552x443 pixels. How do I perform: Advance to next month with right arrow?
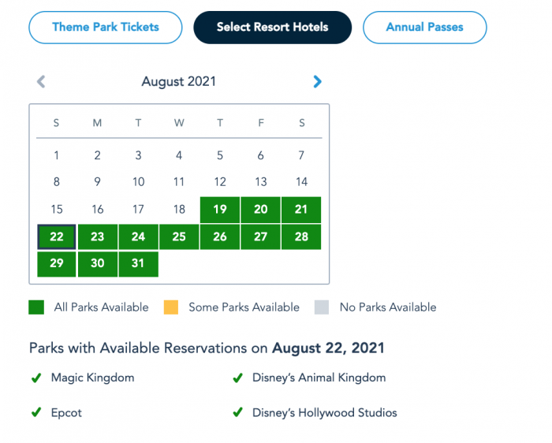coord(317,81)
